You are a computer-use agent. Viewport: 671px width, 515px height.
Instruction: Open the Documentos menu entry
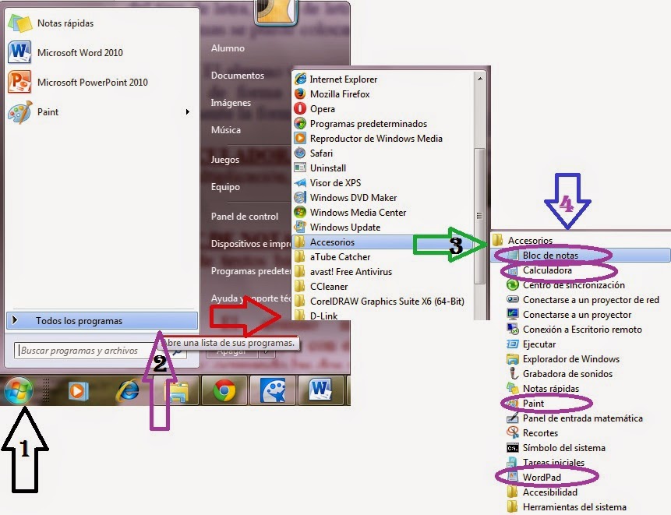238,75
